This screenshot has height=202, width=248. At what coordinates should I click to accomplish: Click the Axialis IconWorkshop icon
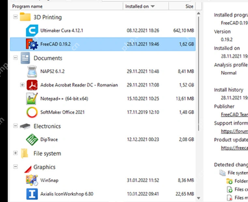pos(32,194)
